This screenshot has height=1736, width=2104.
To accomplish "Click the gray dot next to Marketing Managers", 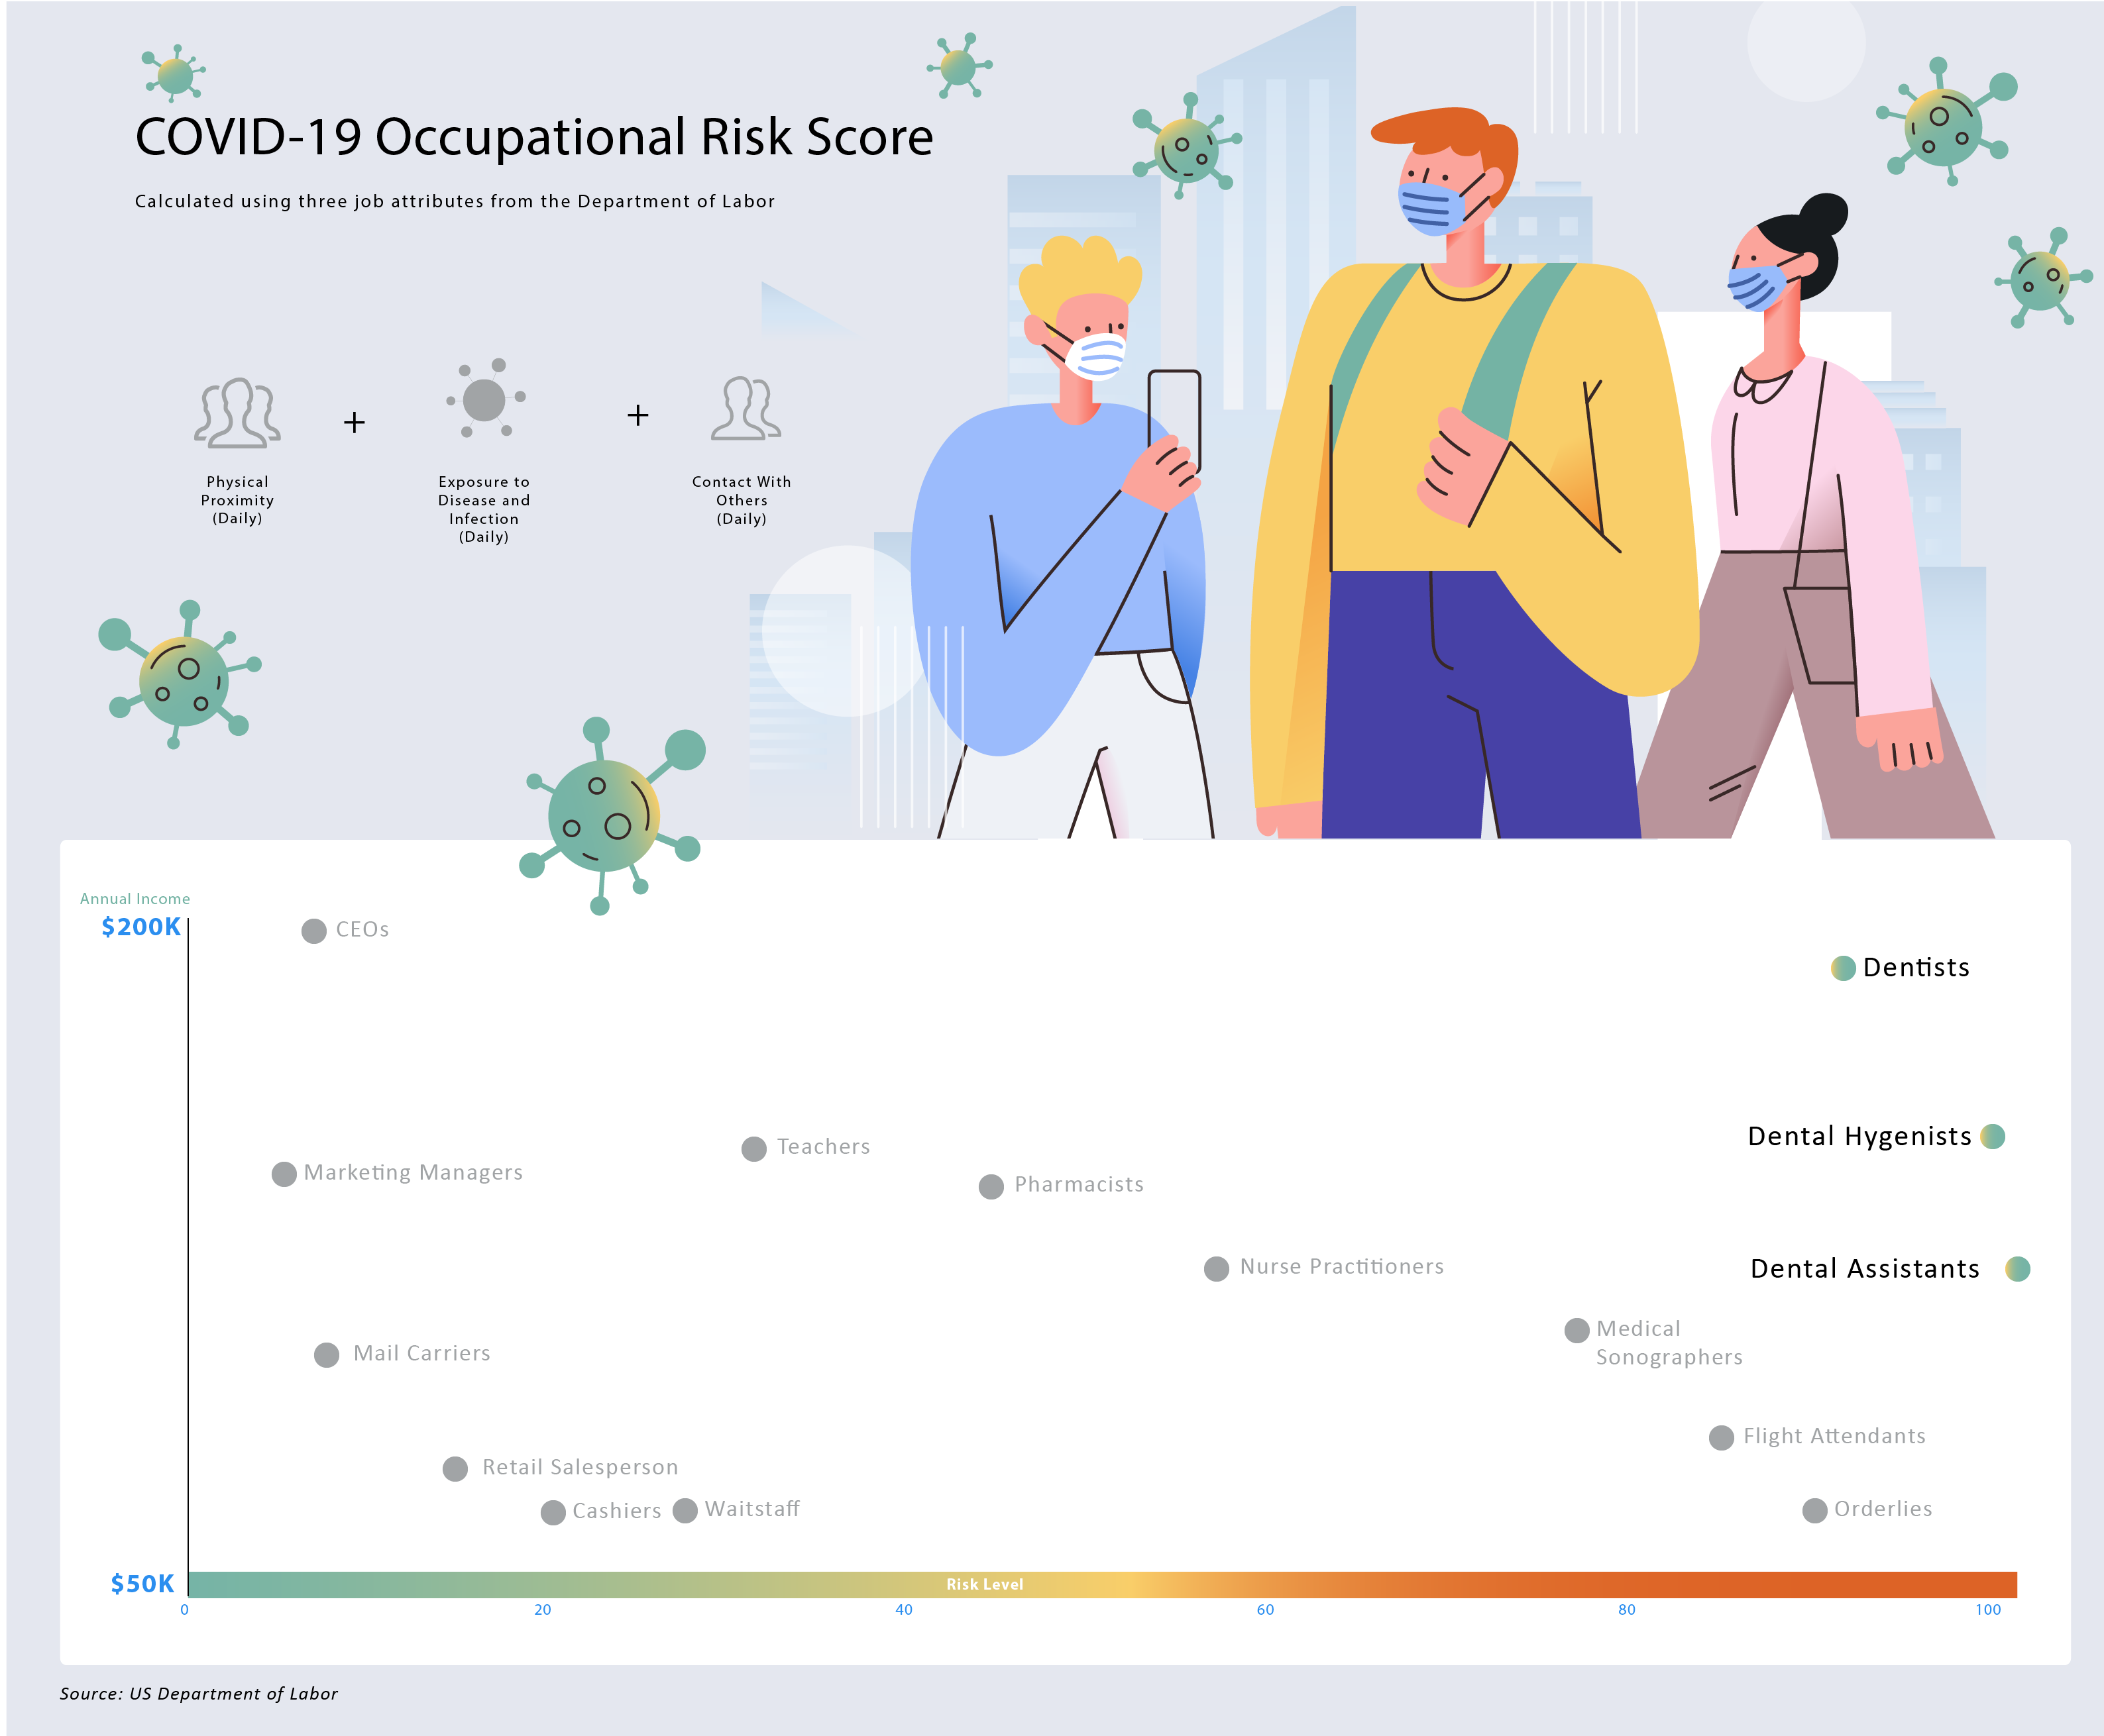I will pyautogui.click(x=284, y=1174).
